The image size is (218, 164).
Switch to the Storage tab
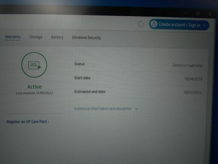(x=36, y=37)
